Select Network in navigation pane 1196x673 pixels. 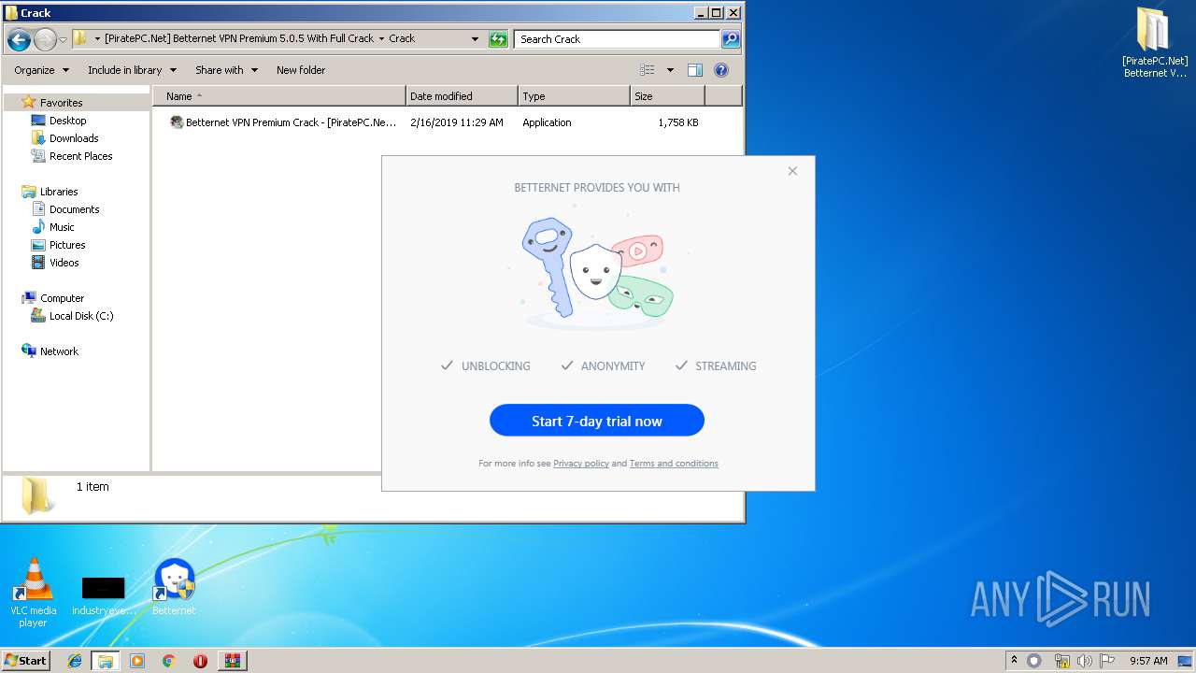(x=59, y=351)
